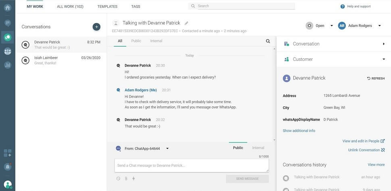Open Adam Rodgers agent dropdown

click(x=360, y=26)
